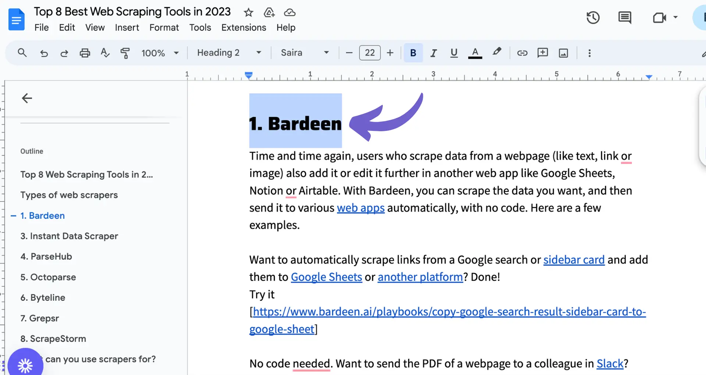
Task: Open the Saira font dropdown
Action: pyautogui.click(x=305, y=53)
